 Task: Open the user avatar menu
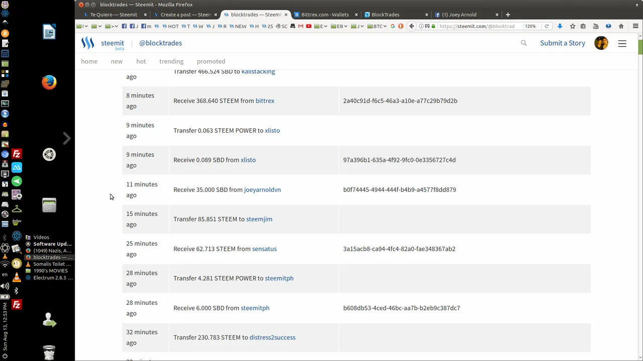coord(601,43)
